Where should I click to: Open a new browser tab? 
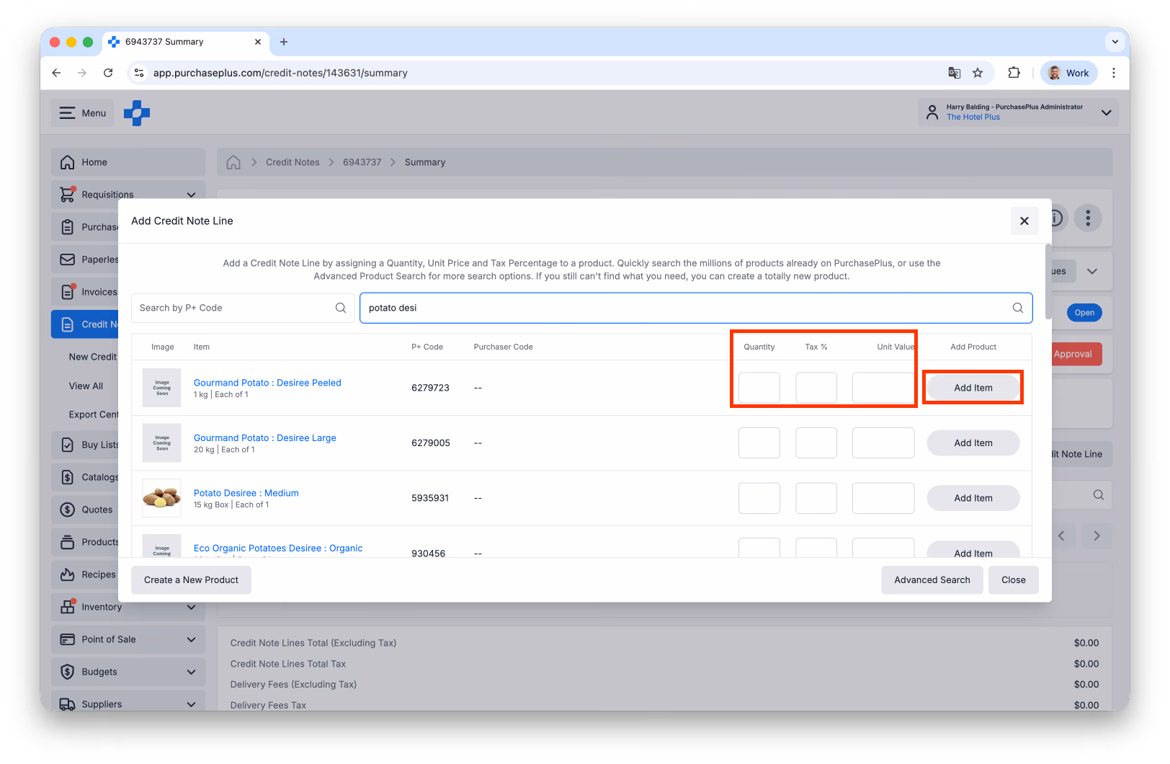point(284,42)
